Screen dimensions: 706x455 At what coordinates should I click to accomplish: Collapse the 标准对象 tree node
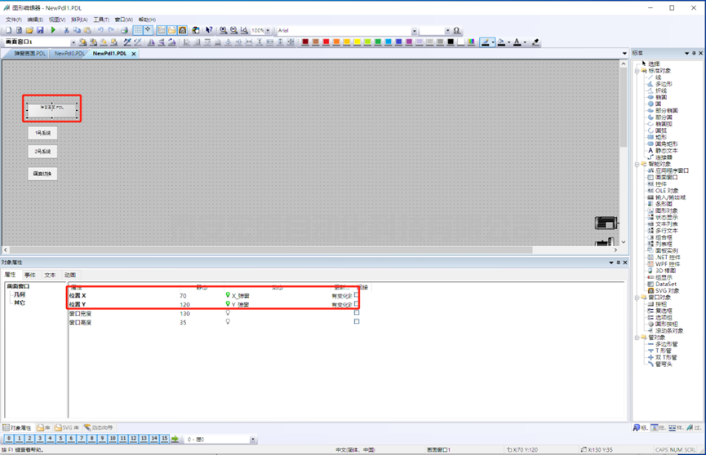637,71
